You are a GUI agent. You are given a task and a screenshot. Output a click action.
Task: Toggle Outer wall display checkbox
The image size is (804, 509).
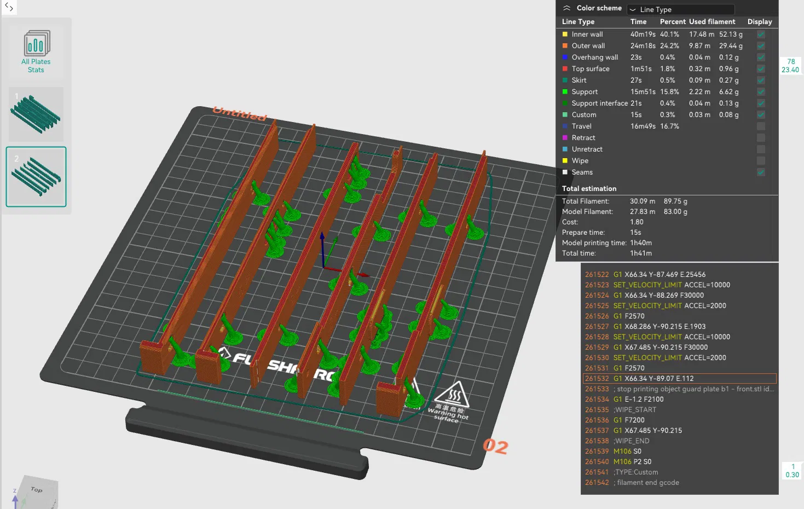[761, 46]
